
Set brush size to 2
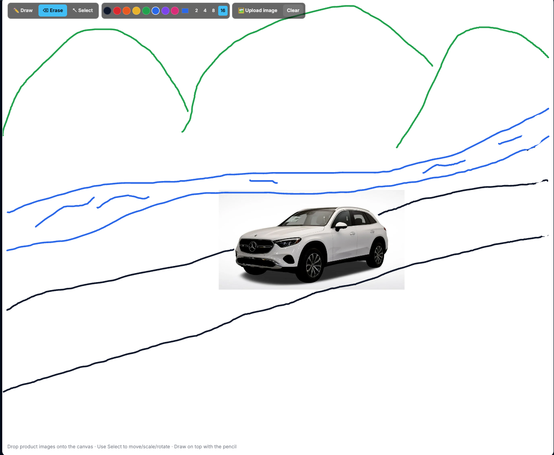[196, 11]
